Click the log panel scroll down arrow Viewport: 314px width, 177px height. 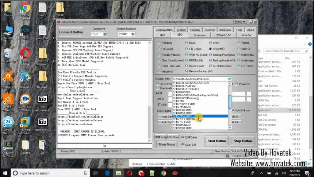150,140
